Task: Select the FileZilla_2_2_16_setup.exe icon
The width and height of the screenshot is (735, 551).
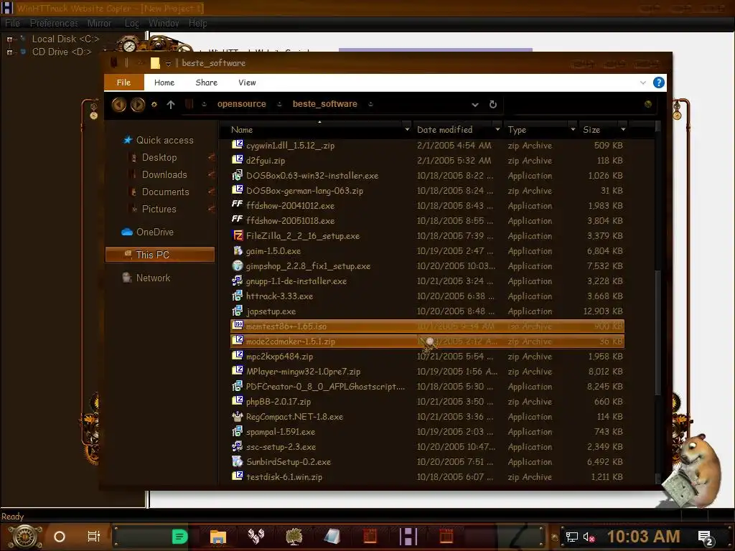Action: point(238,235)
